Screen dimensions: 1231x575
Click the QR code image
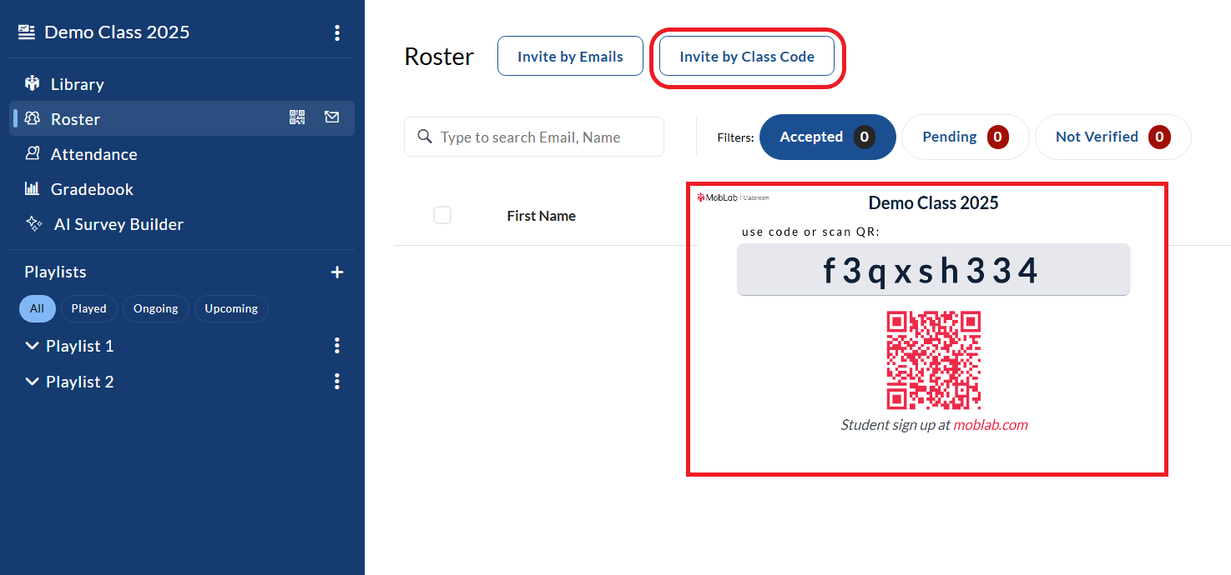[x=933, y=360]
